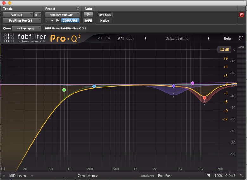247x180 pixels.
Task: Expand the MIDI Learn dropdown arrow
Action: click(x=32, y=176)
